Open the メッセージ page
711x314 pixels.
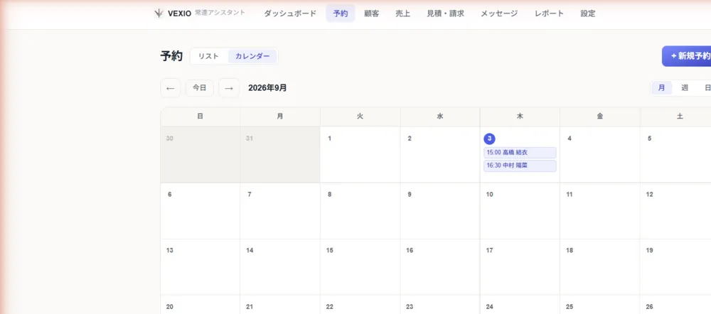[499, 13]
